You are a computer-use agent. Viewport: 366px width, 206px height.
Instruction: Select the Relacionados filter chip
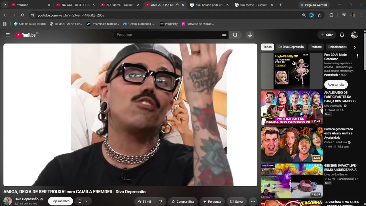[337, 47]
